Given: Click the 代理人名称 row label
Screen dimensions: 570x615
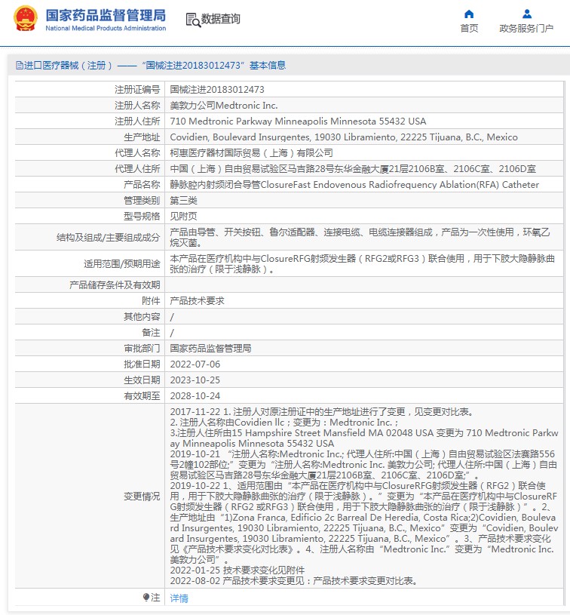Looking at the screenshot, I should [x=137, y=153].
